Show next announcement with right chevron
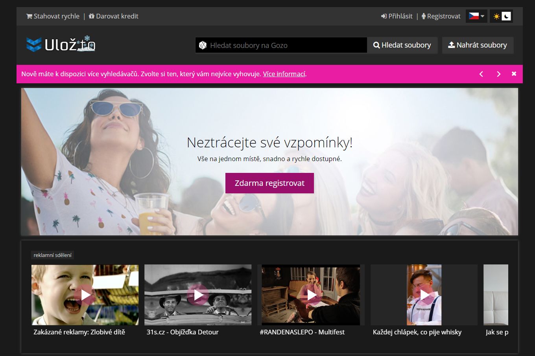Viewport: 535px width, 356px height. [498, 74]
